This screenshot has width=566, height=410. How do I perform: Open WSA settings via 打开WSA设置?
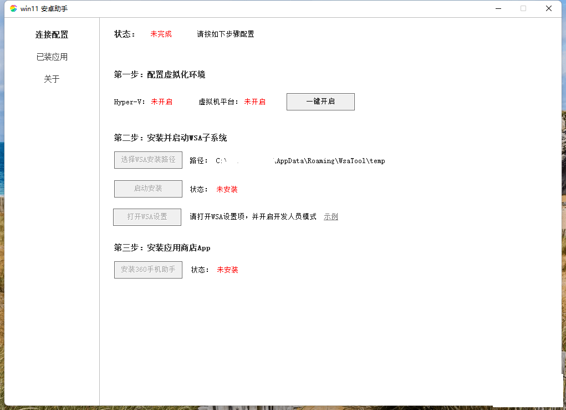pos(147,217)
